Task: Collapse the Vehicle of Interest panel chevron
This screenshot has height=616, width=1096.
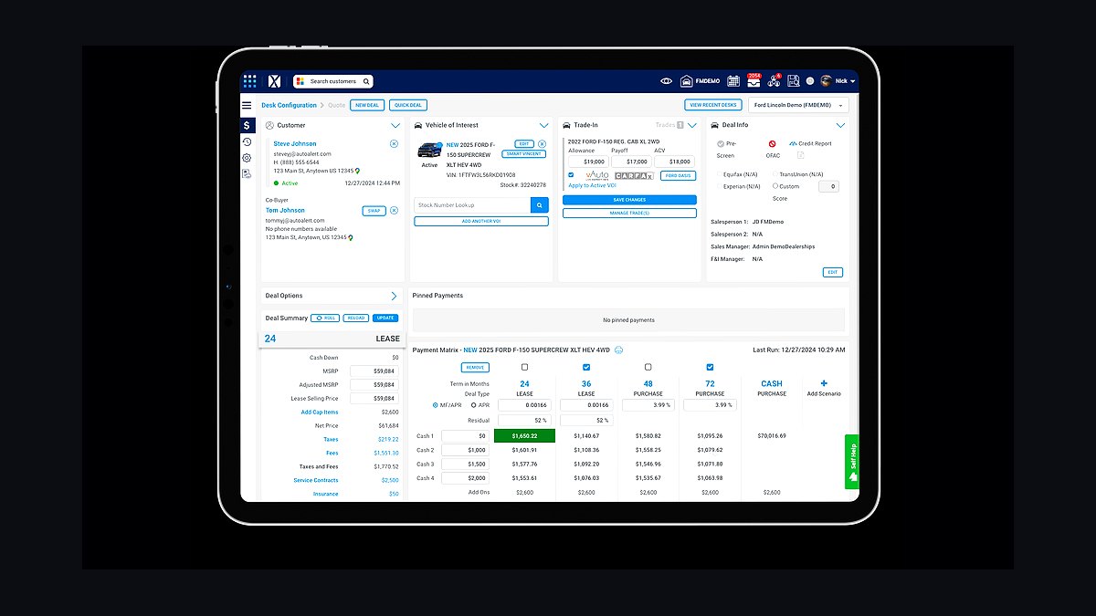Action: click(x=543, y=125)
